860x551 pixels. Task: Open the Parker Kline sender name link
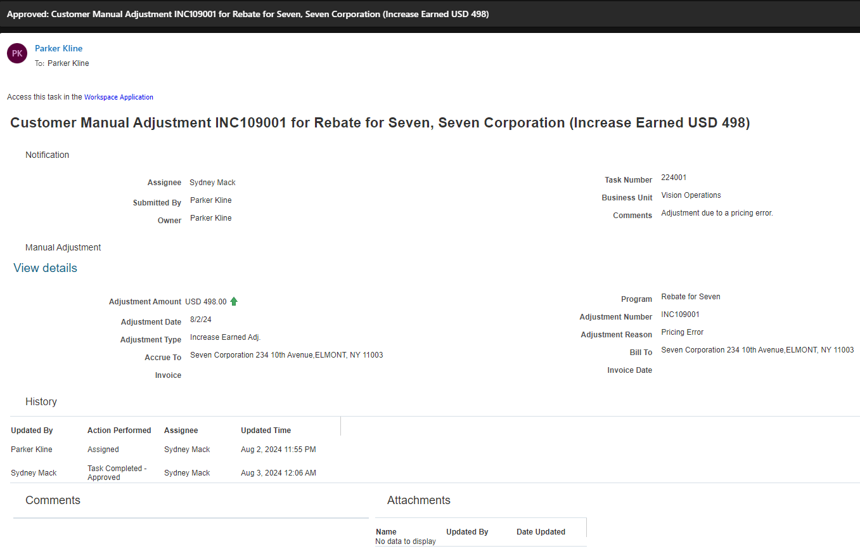tap(58, 48)
